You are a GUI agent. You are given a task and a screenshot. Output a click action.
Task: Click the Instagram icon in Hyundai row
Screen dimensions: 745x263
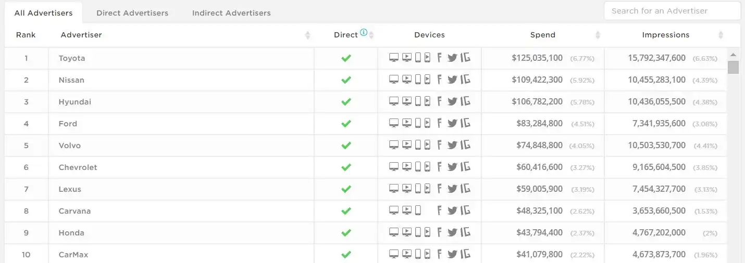(x=465, y=101)
